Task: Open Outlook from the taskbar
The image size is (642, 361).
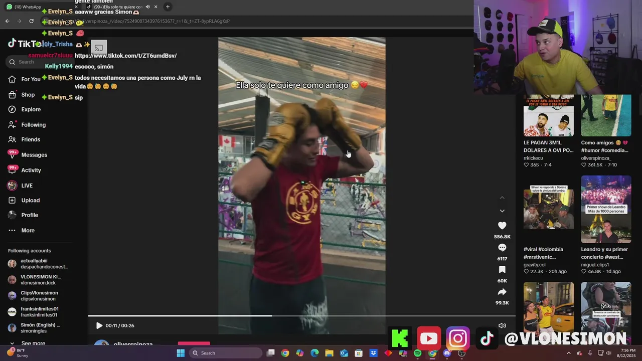Action: click(344, 353)
